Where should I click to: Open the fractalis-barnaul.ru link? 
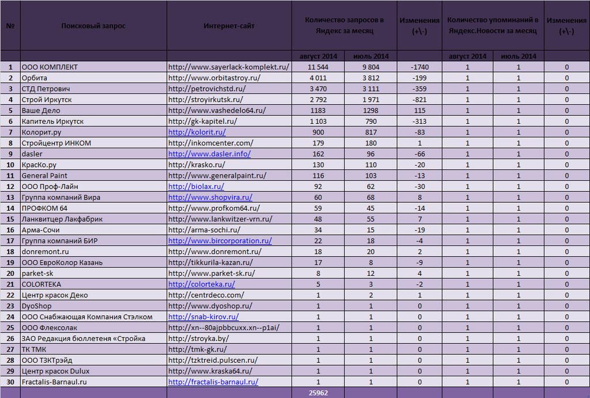click(213, 382)
